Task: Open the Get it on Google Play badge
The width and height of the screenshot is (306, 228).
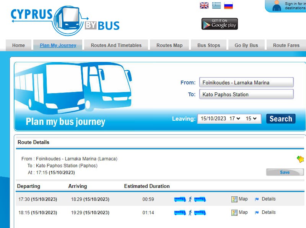Action: (220, 24)
